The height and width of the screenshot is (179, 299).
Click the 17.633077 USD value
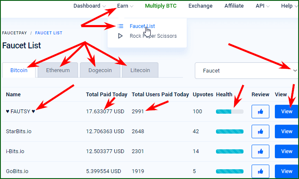point(105,112)
